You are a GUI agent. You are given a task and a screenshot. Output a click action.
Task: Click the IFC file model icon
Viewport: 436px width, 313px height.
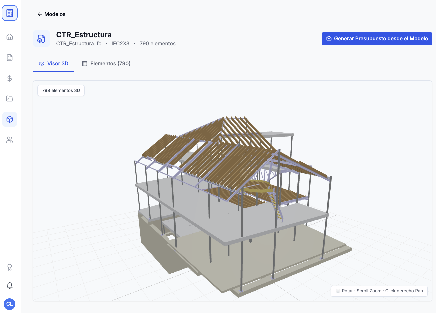(41, 39)
